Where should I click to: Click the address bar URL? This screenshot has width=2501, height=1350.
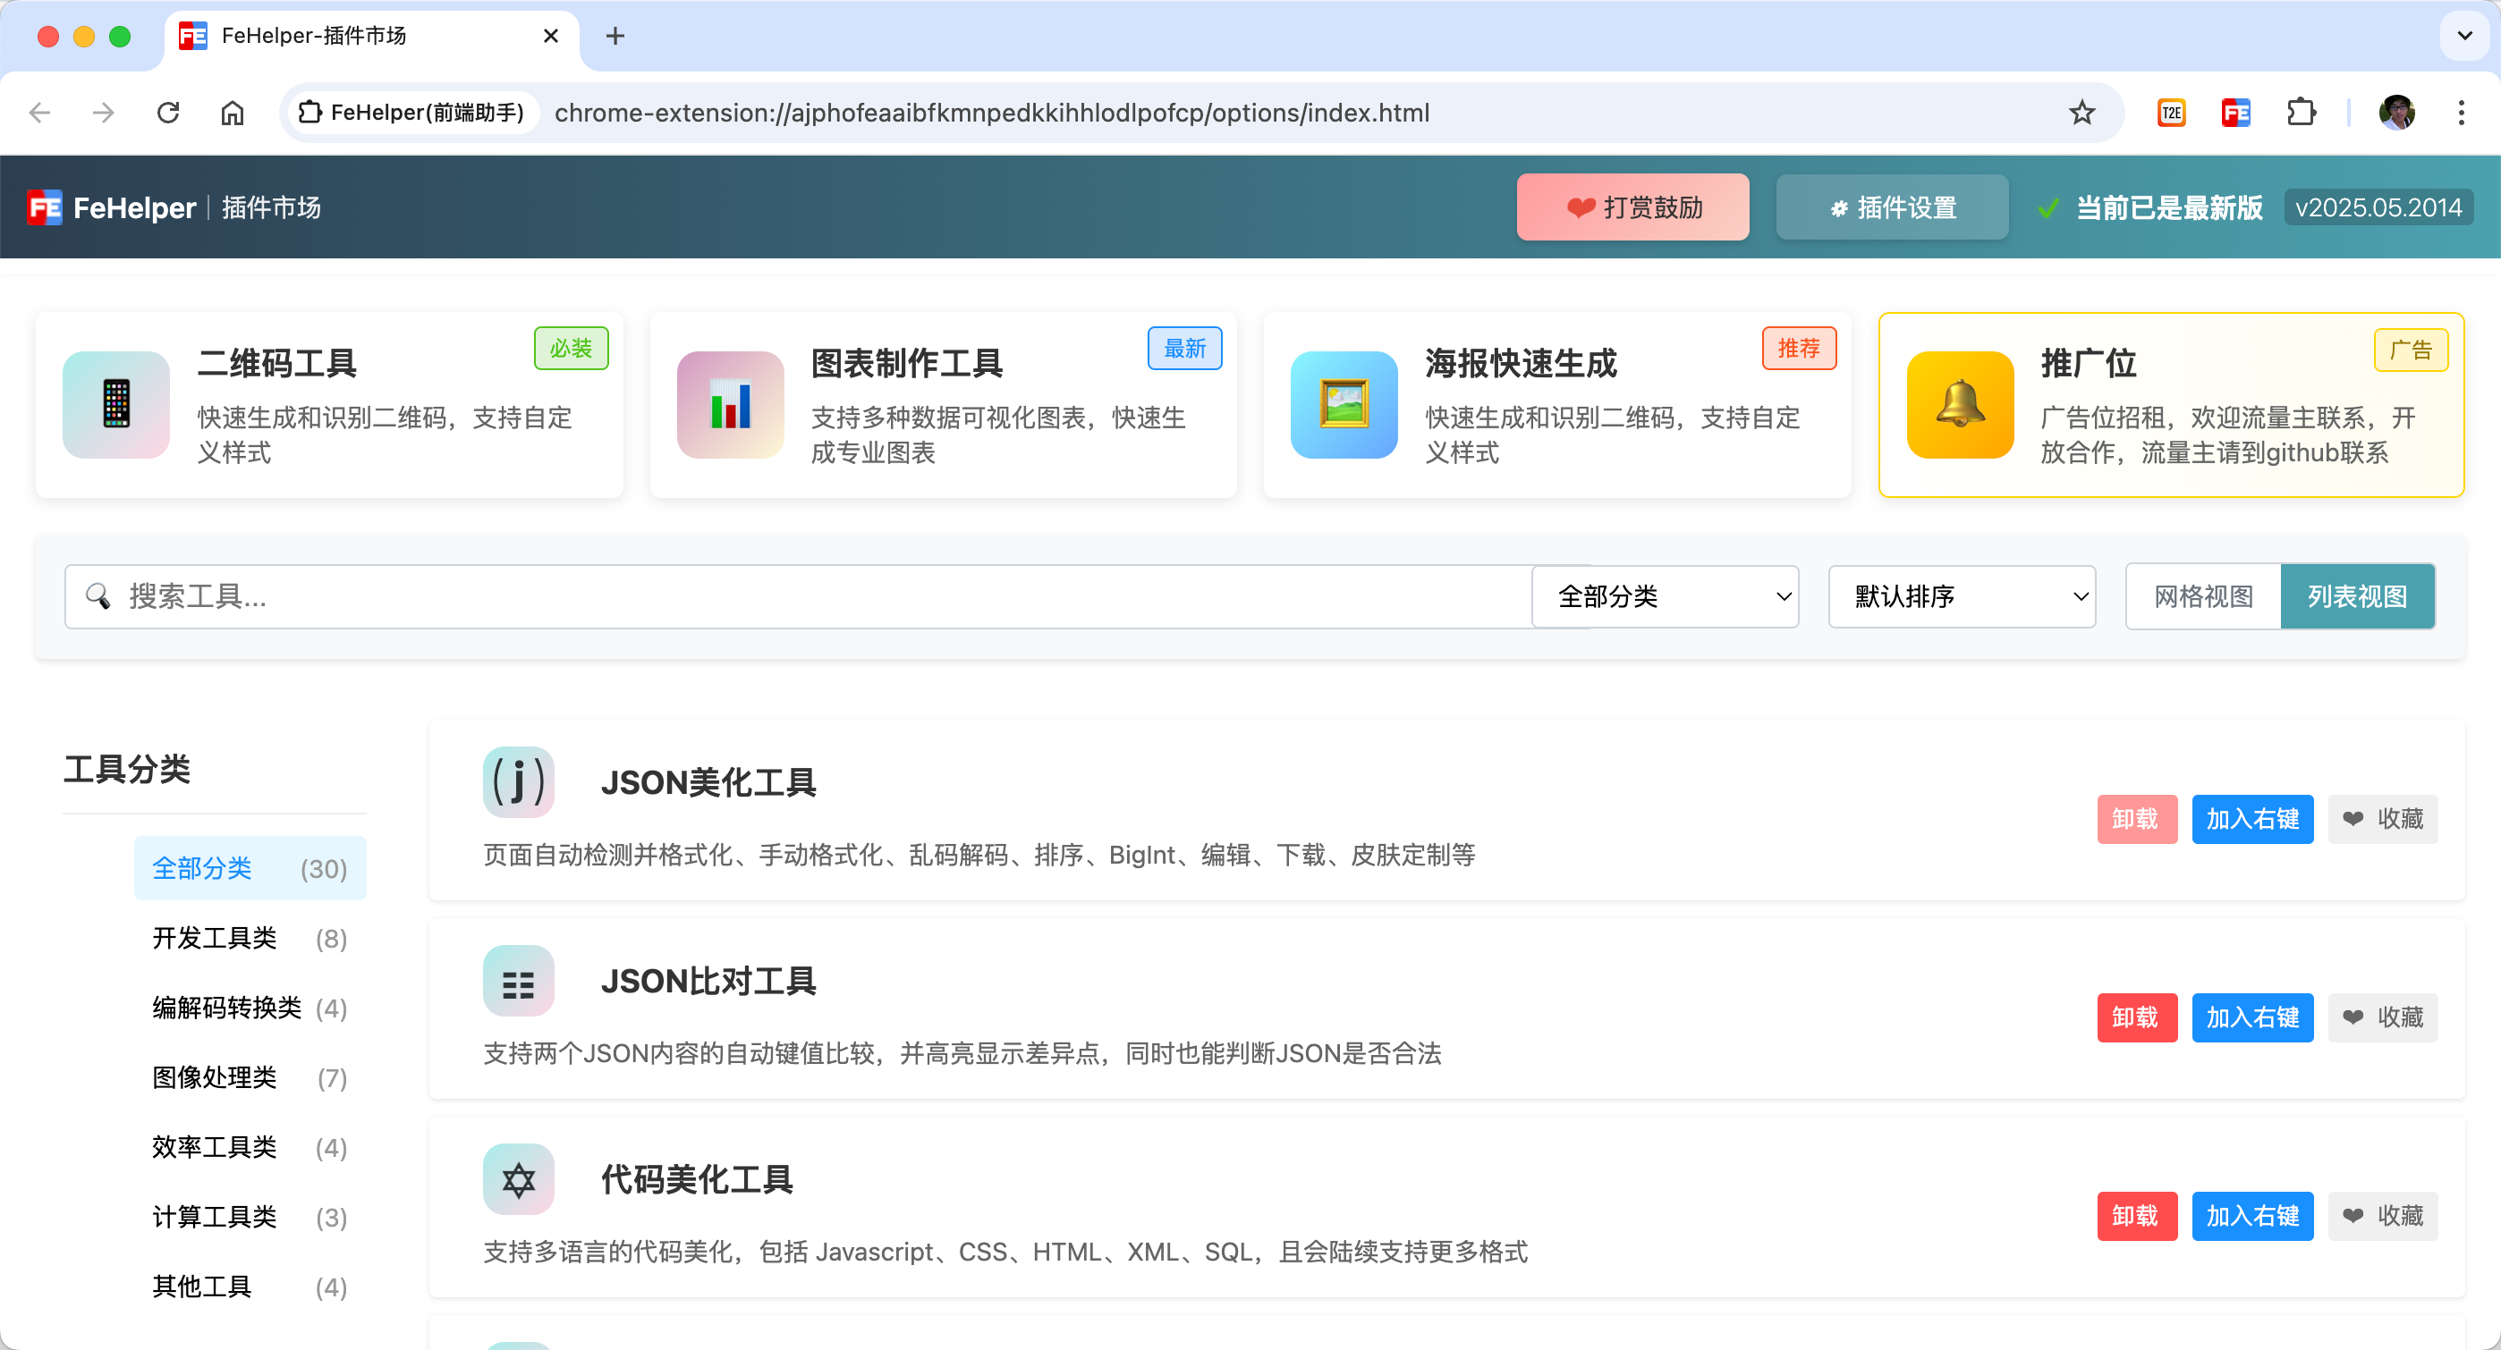click(991, 114)
